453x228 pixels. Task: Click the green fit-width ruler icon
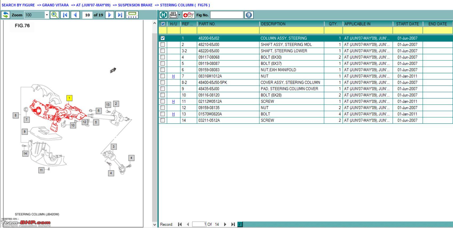coord(132,15)
